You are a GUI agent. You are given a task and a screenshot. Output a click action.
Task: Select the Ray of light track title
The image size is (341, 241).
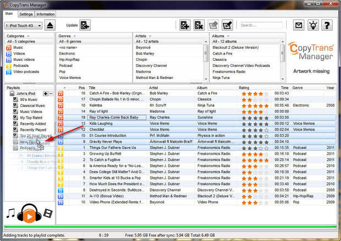tap(98, 111)
